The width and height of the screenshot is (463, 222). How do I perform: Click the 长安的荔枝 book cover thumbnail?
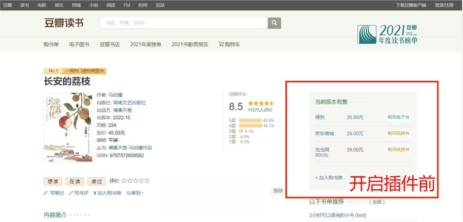click(68, 127)
